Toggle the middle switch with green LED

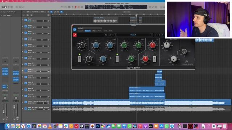click(117, 59)
